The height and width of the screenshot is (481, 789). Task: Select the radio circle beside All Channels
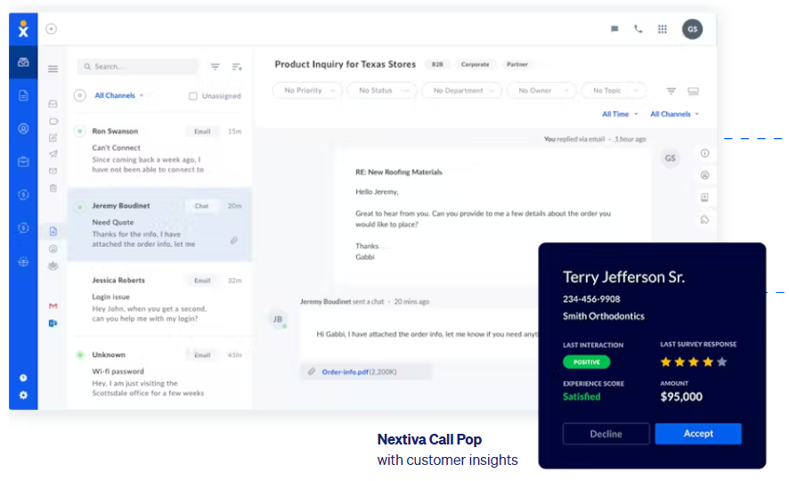pyautogui.click(x=80, y=95)
